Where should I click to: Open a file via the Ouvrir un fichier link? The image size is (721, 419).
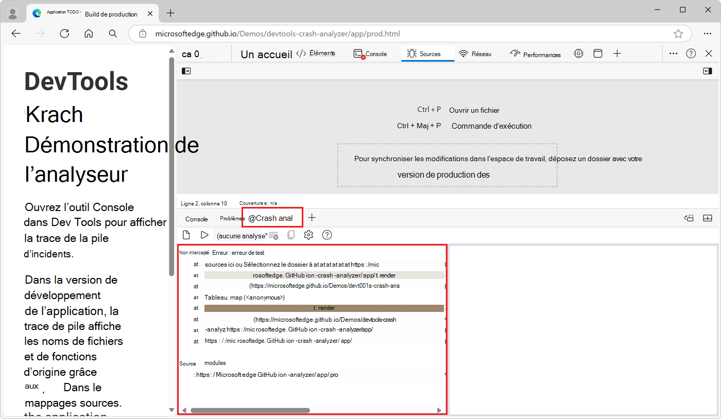tap(474, 110)
